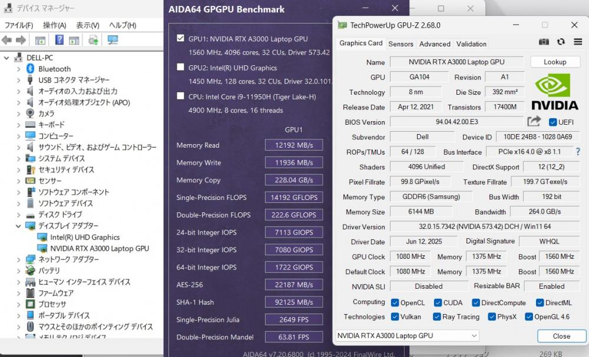Viewport: 589px width, 357px height.
Task: Click the AES-256 22187 MB/s result
Action: (x=294, y=285)
